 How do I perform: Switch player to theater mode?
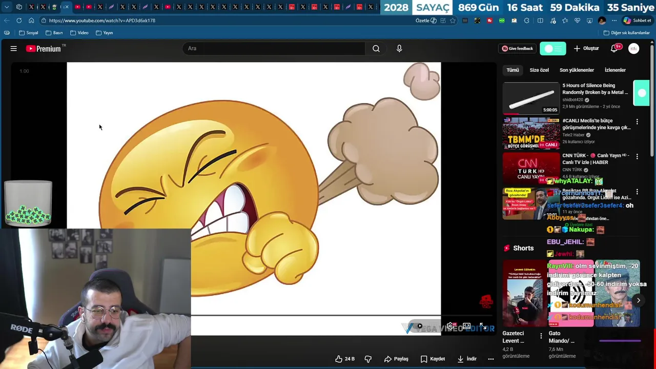467,326
